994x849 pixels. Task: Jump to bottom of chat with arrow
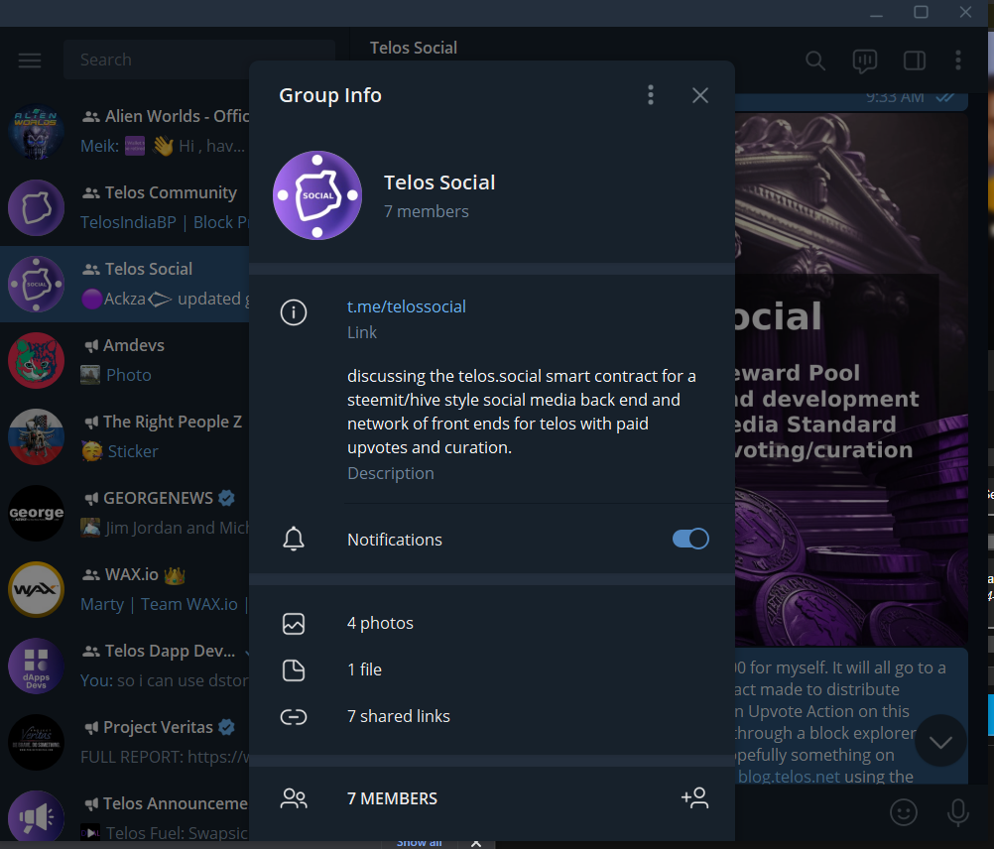pos(940,741)
